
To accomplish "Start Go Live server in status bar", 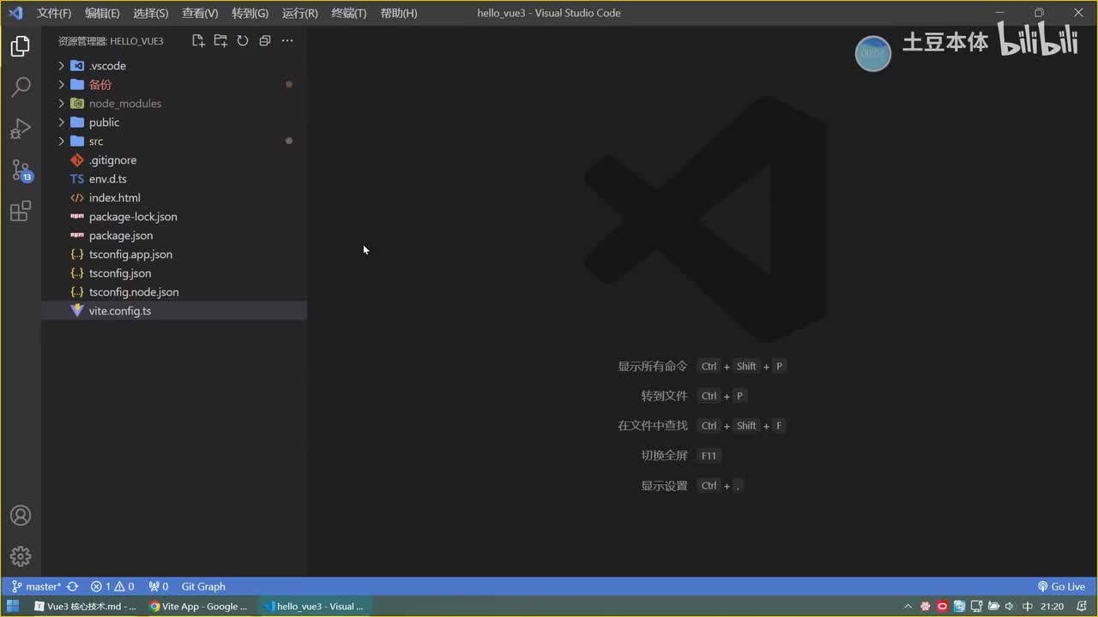I will pyautogui.click(x=1061, y=586).
